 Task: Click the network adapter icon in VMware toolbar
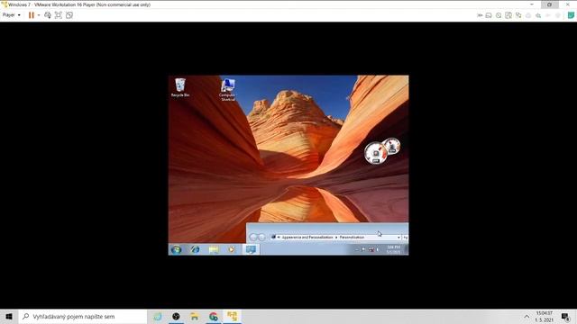tap(518, 15)
